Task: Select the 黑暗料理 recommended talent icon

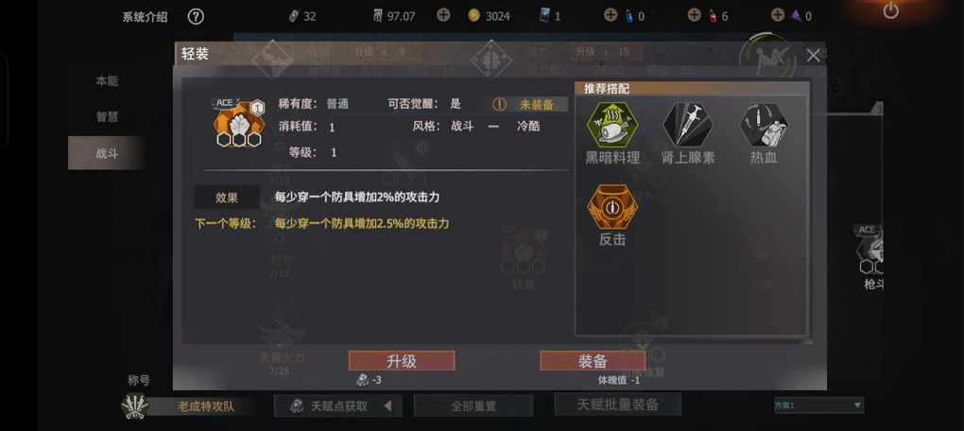Action: (x=612, y=125)
